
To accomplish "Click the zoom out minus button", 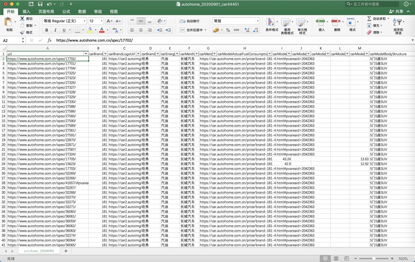I will pyautogui.click(x=356, y=258).
